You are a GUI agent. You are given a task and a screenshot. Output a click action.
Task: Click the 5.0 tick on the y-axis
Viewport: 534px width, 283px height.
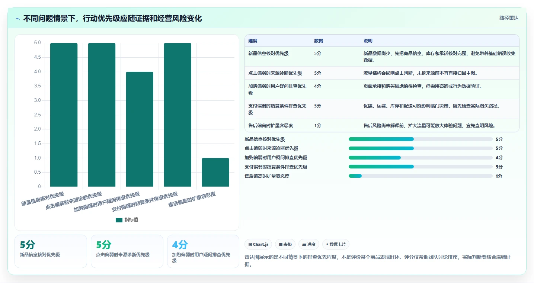coord(38,43)
